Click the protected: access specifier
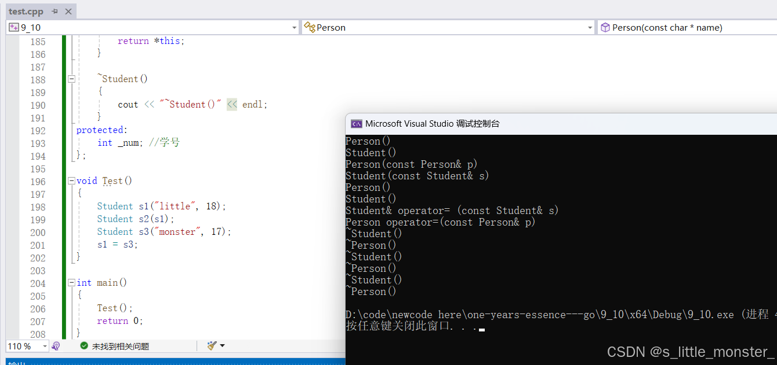The image size is (777, 365). [102, 130]
